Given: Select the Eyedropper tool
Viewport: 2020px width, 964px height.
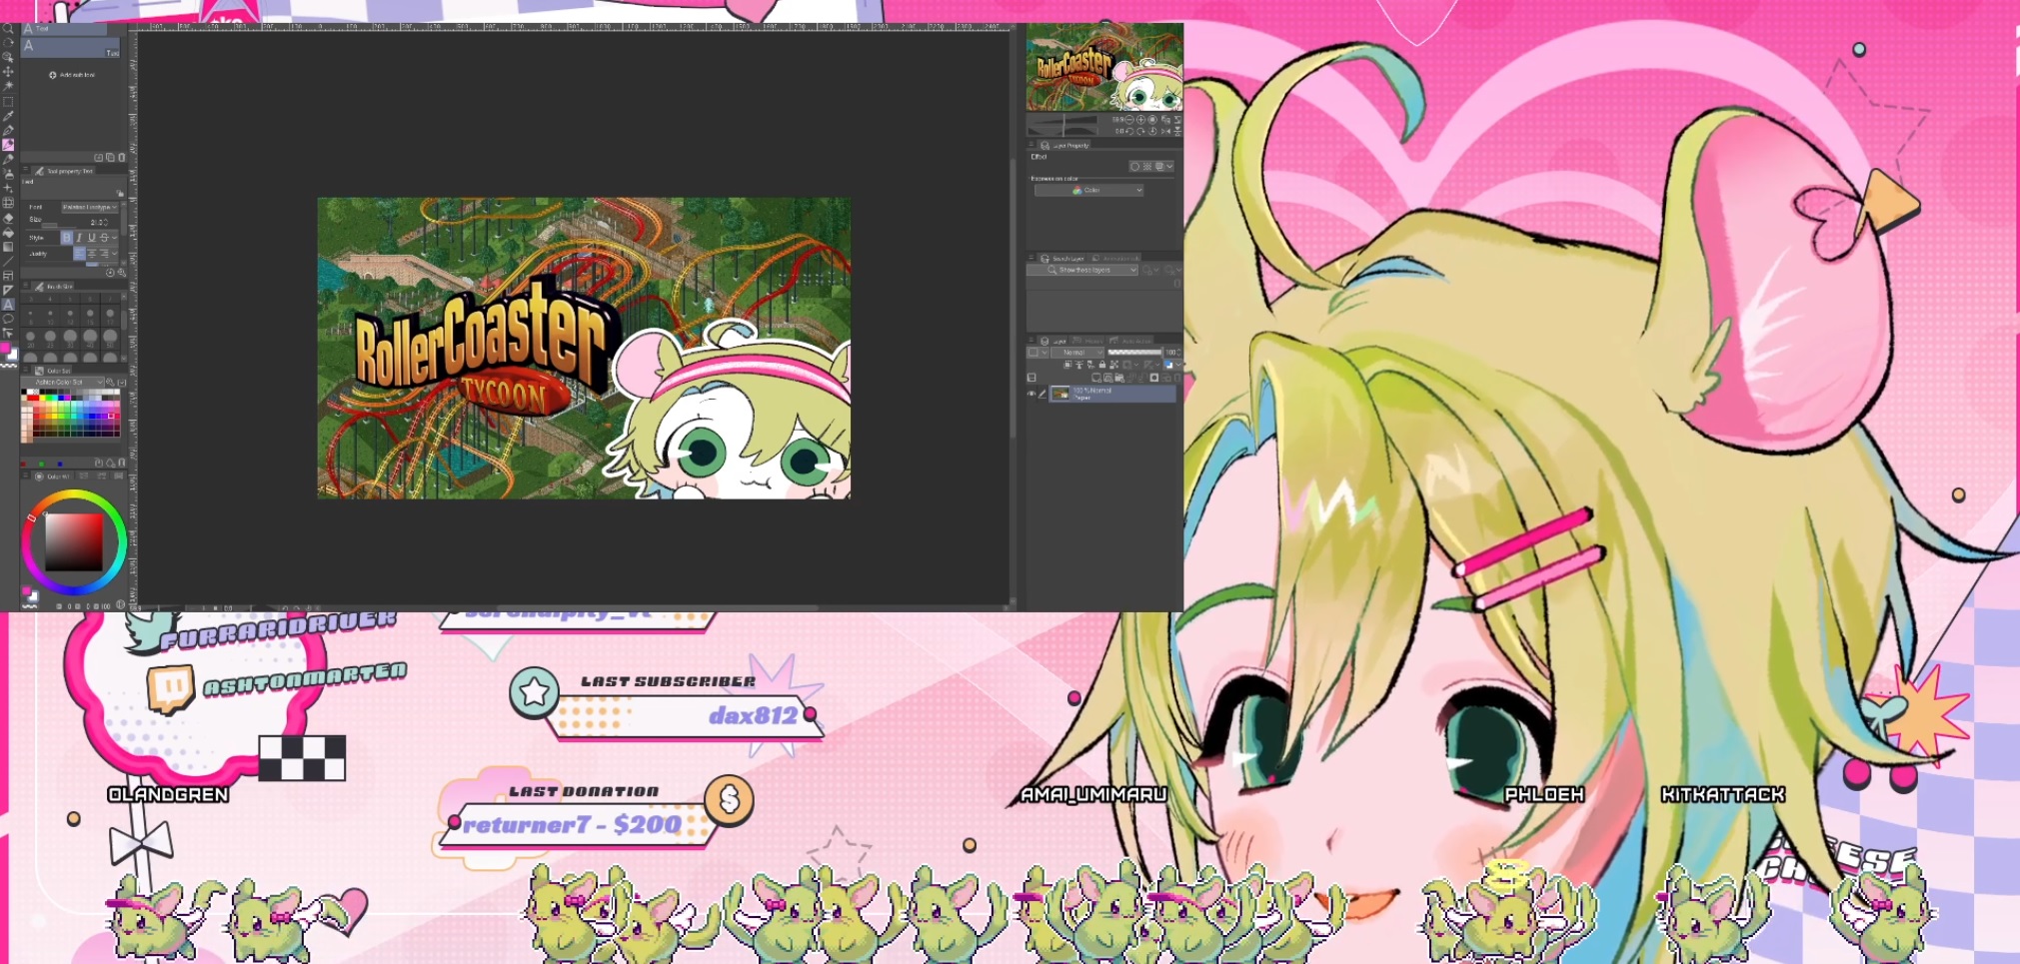Looking at the screenshot, I should pyautogui.click(x=8, y=116).
